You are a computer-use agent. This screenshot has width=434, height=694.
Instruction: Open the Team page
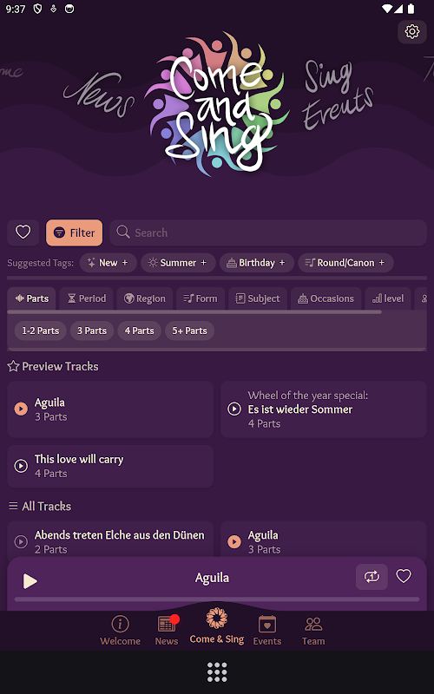point(313,631)
